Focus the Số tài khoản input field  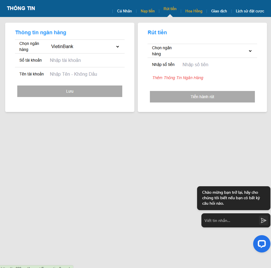click(x=86, y=60)
